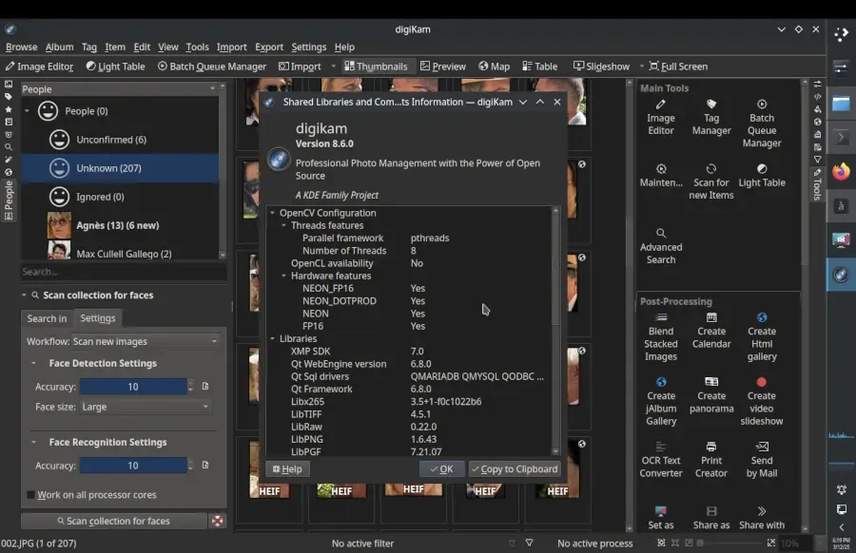Screen dimensions: 856x553
Task: Start Scan for new Items
Action: [x=710, y=181]
